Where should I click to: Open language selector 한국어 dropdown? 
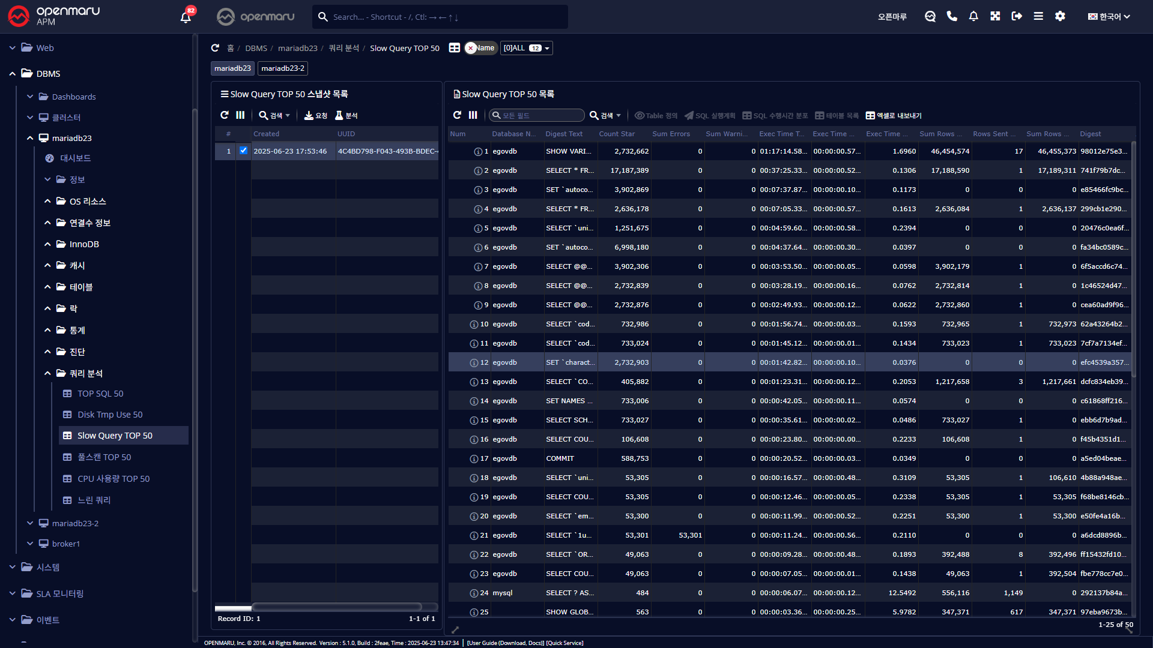1109,17
